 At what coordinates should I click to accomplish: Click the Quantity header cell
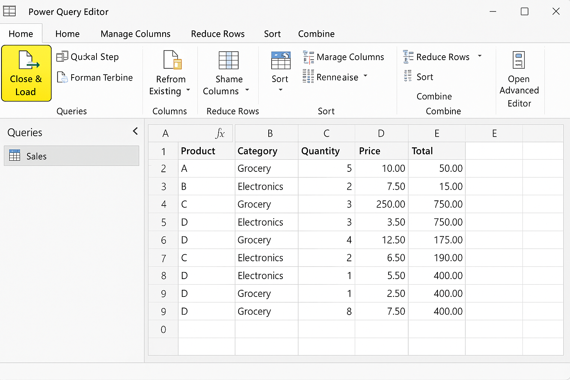[327, 151]
